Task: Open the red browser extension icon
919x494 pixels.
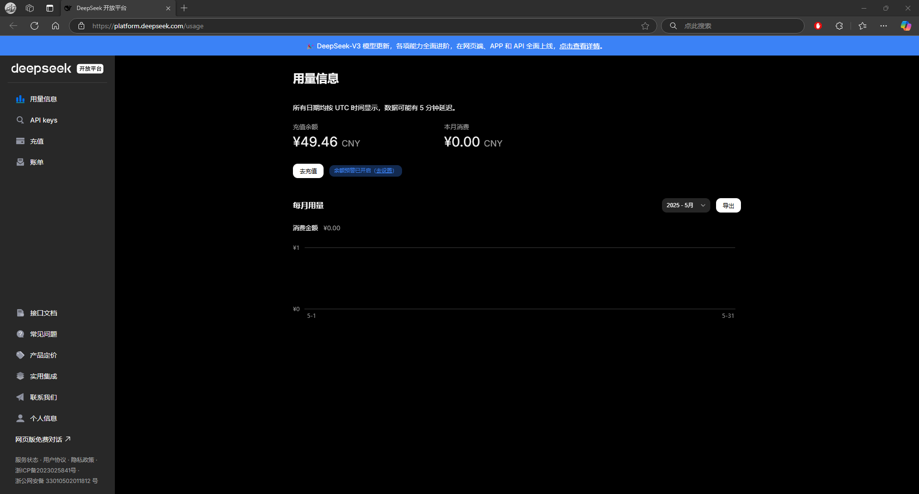Action: [818, 26]
